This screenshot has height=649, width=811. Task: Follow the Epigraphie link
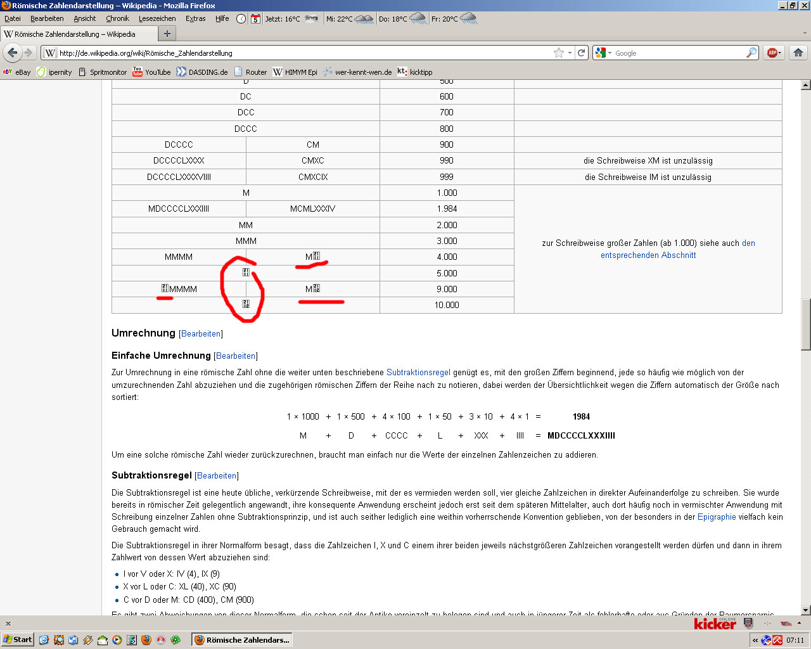click(x=717, y=517)
